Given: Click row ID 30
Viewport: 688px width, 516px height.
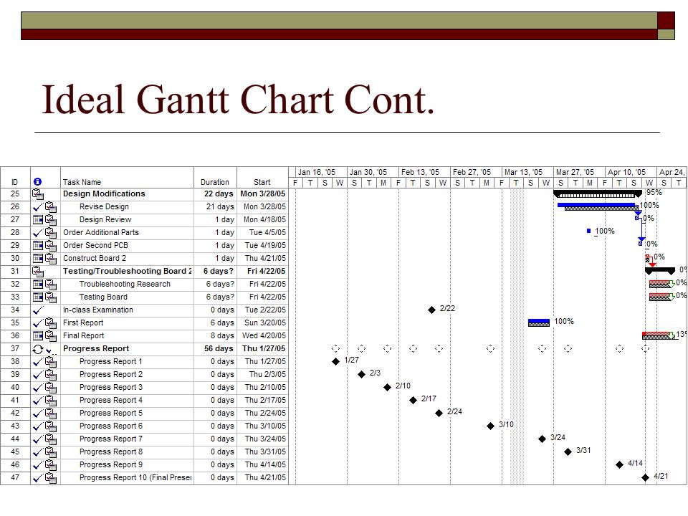Looking at the screenshot, I should (15, 259).
